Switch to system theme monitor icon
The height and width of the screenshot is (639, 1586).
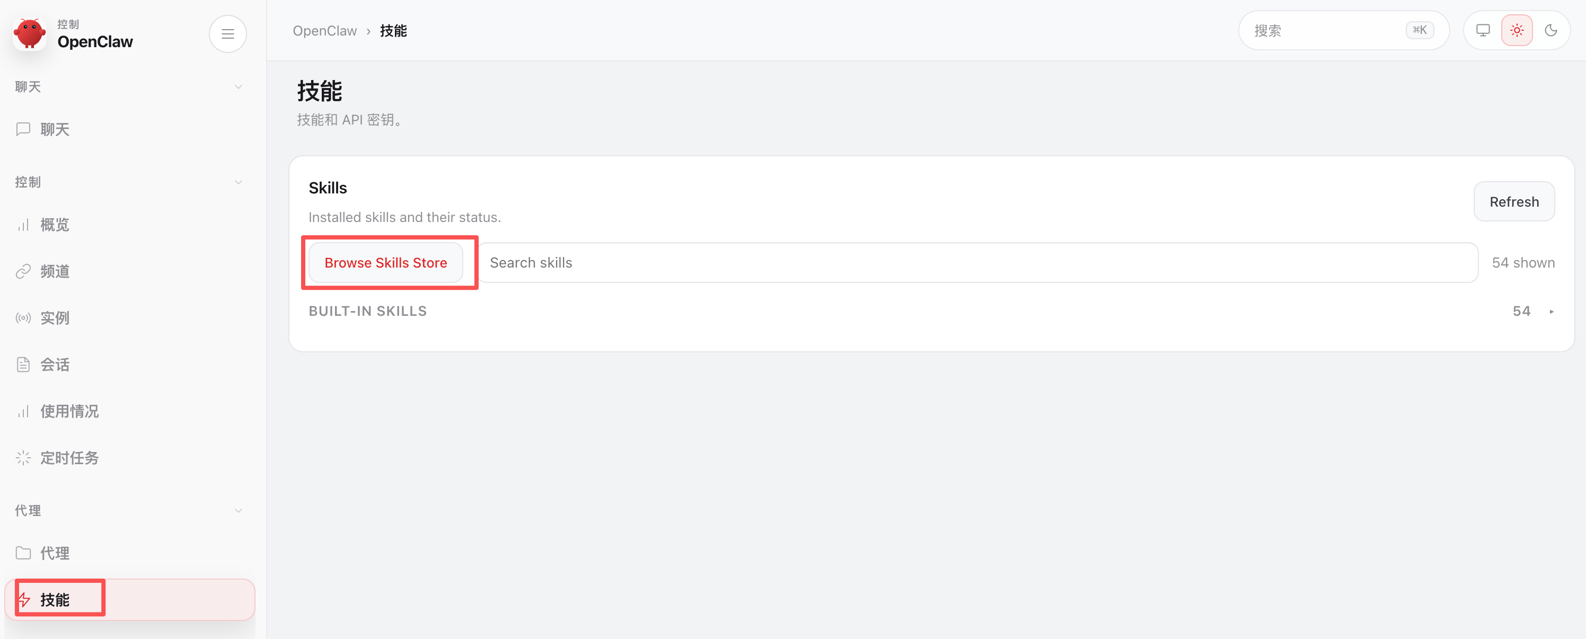tap(1483, 30)
